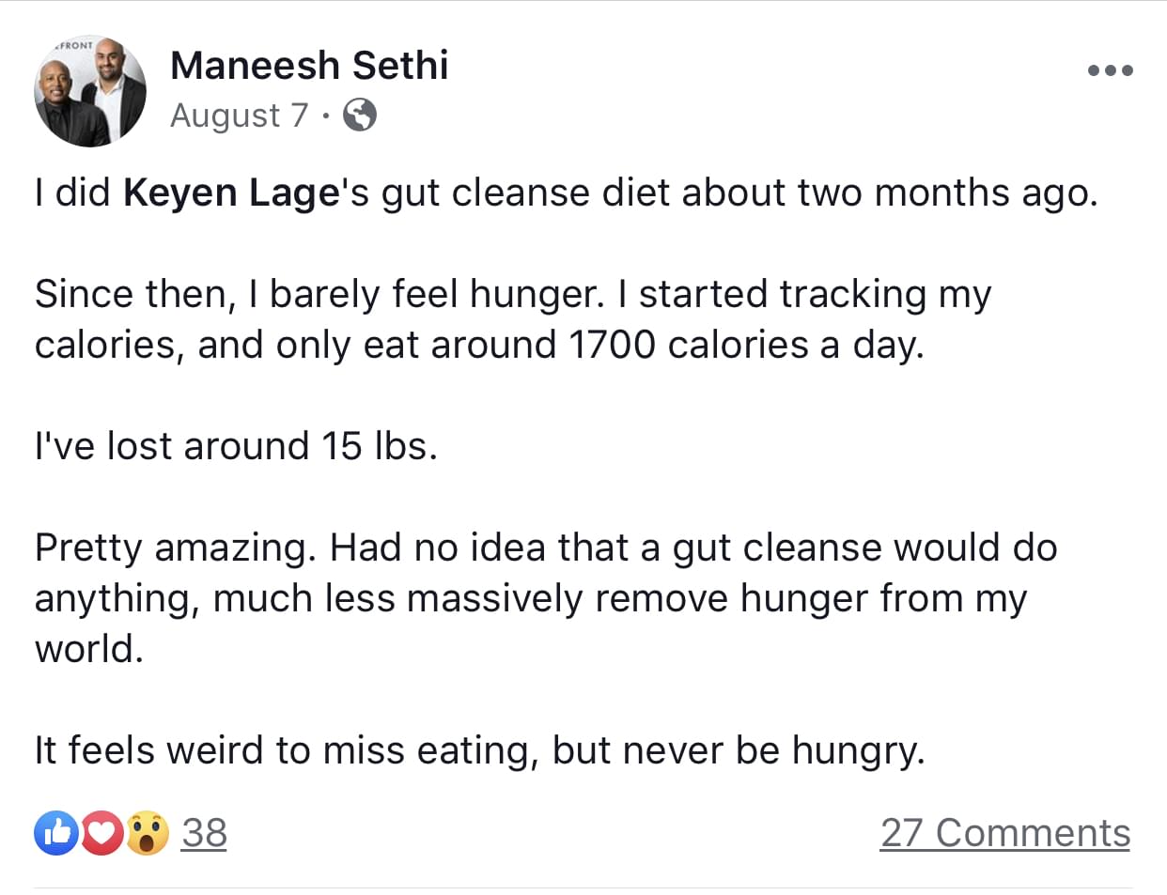Open the 27 Comments link
The image size is (1167, 895).
(1004, 833)
